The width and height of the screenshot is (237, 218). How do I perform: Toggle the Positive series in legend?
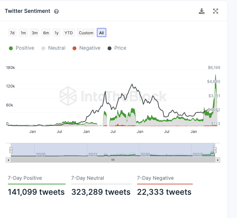pos(21,48)
